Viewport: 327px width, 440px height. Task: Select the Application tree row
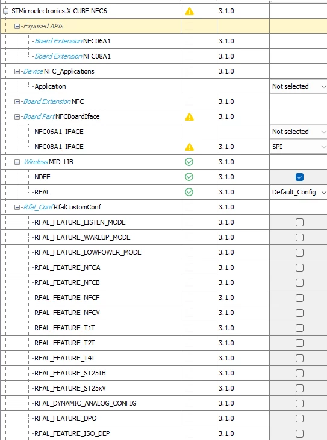pos(51,86)
